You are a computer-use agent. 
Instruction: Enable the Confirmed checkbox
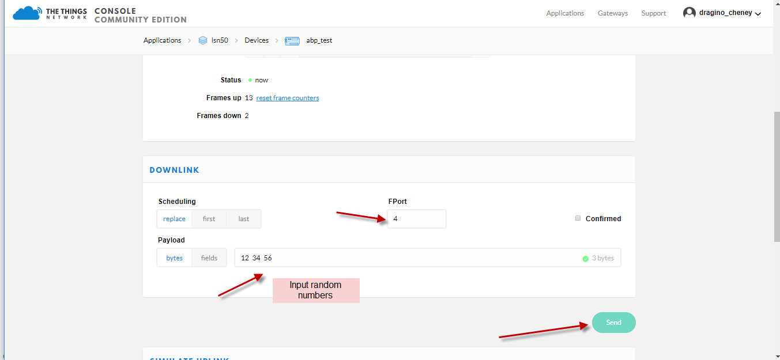click(x=578, y=218)
